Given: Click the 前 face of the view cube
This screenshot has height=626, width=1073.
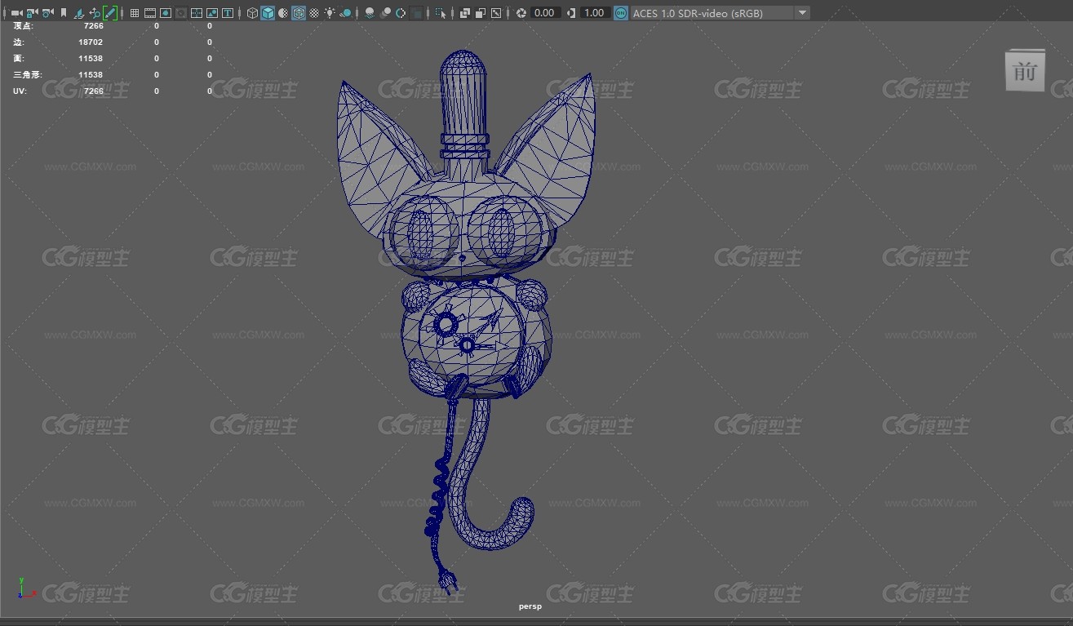Looking at the screenshot, I should [1025, 72].
